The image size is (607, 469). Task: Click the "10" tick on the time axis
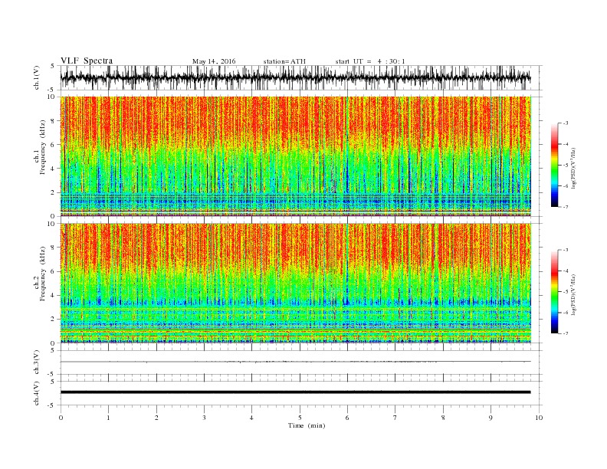(x=539, y=418)
